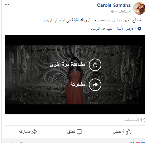Click the circular share arrow on video
Screen dimensions: 145x143
[x=95, y=85]
